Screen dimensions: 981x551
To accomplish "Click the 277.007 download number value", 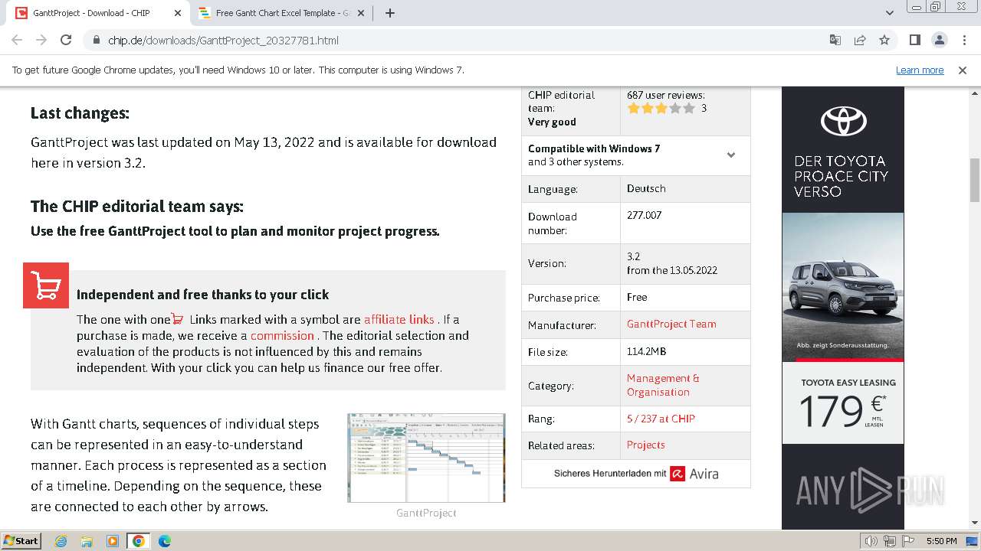I will coord(644,215).
